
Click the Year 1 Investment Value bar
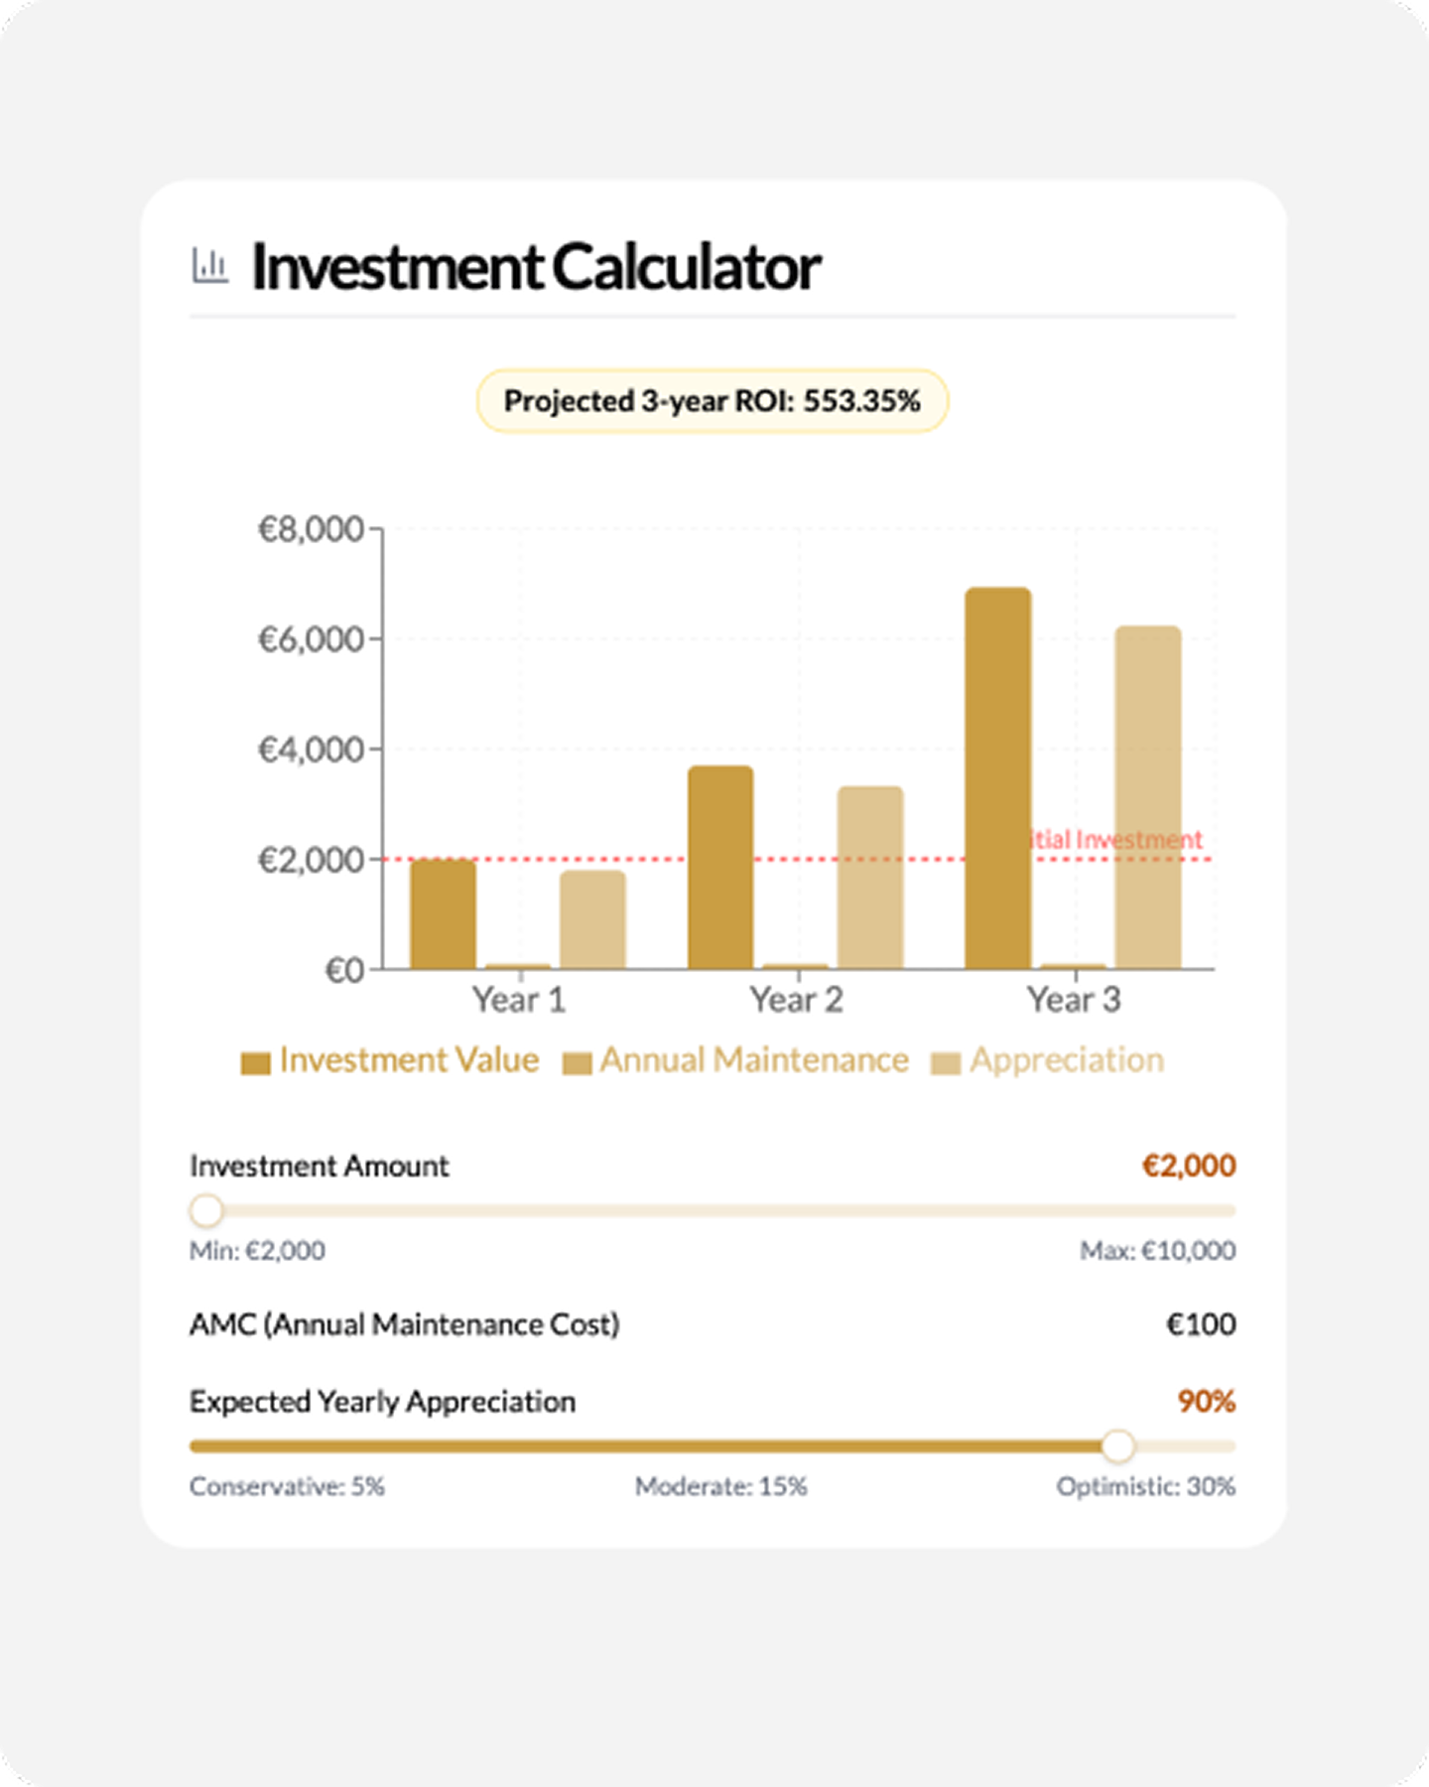click(x=443, y=914)
